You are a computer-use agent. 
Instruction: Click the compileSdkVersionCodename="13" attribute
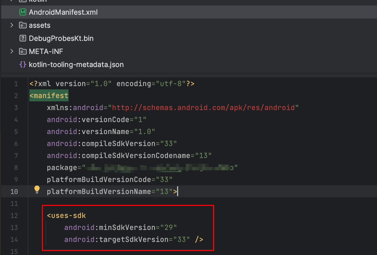(147, 156)
